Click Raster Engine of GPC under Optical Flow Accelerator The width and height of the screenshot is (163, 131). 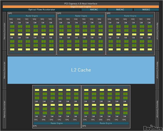tap(32, 16)
